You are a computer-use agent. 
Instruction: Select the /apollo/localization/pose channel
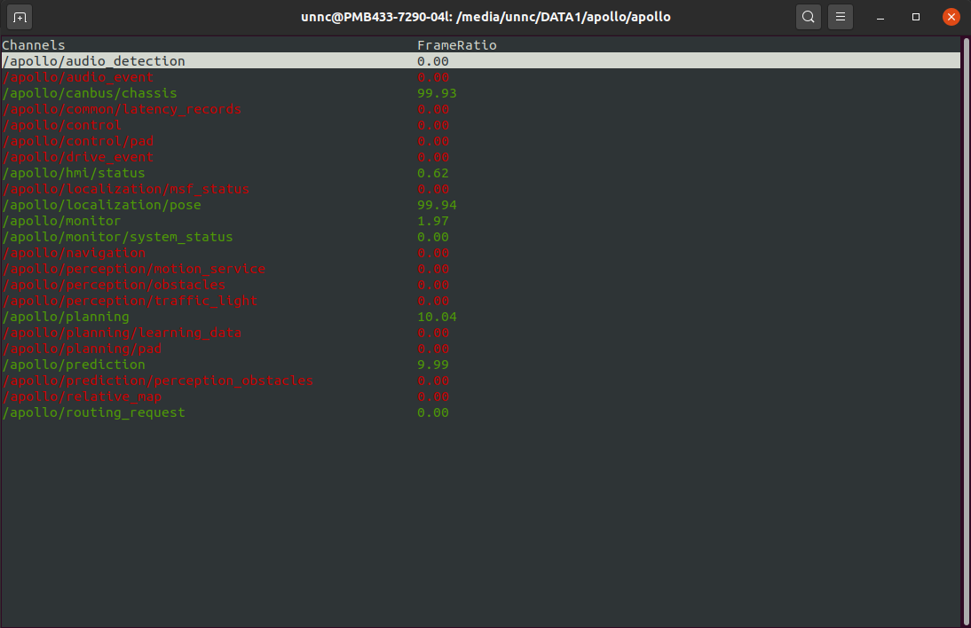pos(102,204)
